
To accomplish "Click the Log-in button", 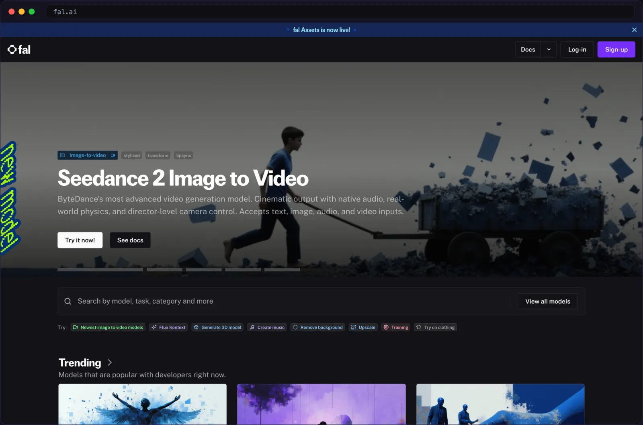I will pyautogui.click(x=577, y=49).
